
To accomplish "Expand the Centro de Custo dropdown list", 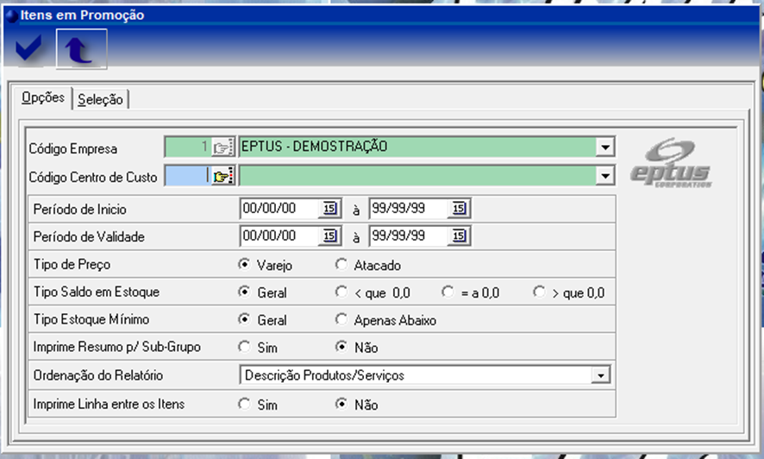I will 605,177.
